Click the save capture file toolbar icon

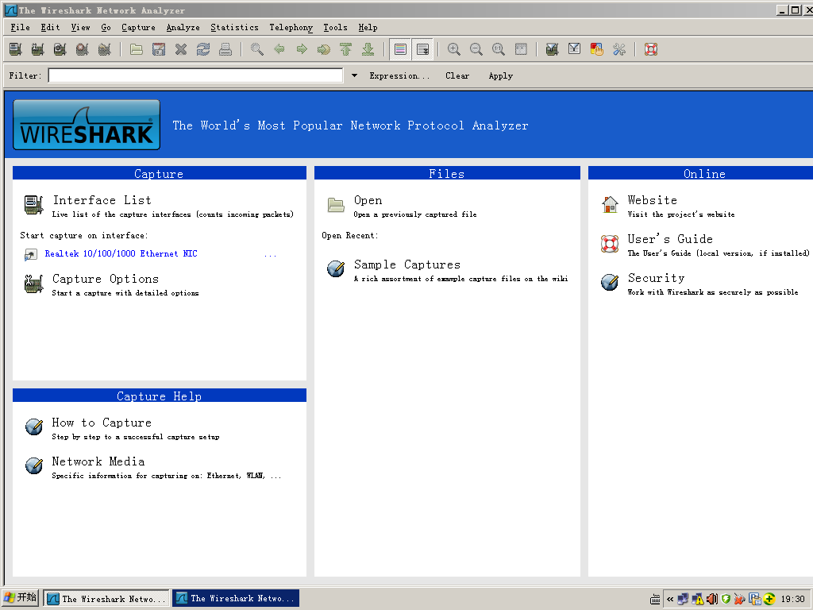tap(159, 49)
